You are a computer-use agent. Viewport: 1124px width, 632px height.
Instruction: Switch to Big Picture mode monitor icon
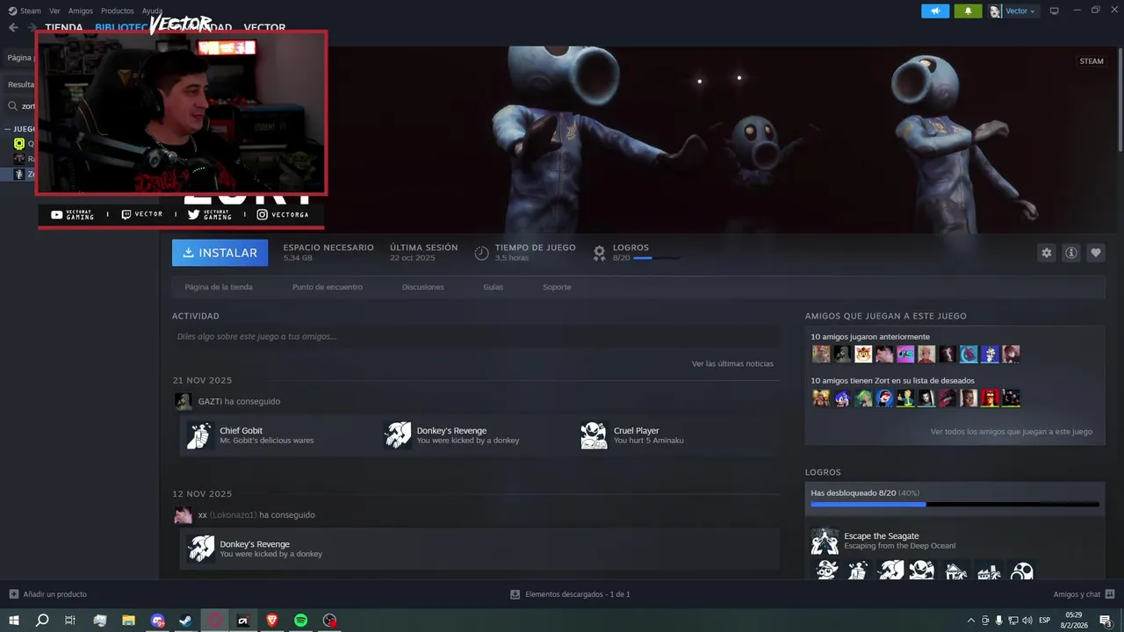[1054, 11]
